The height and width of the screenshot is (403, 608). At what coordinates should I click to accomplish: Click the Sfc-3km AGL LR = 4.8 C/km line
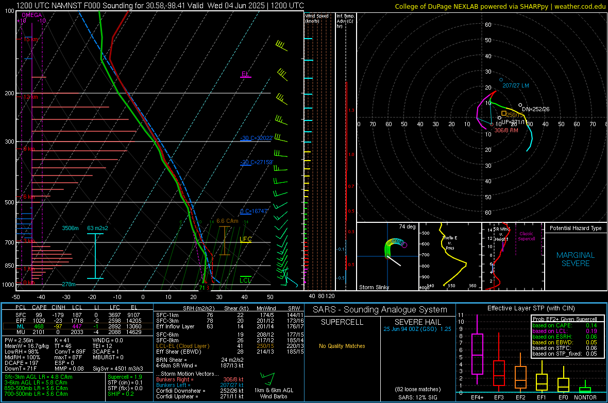click(x=39, y=377)
